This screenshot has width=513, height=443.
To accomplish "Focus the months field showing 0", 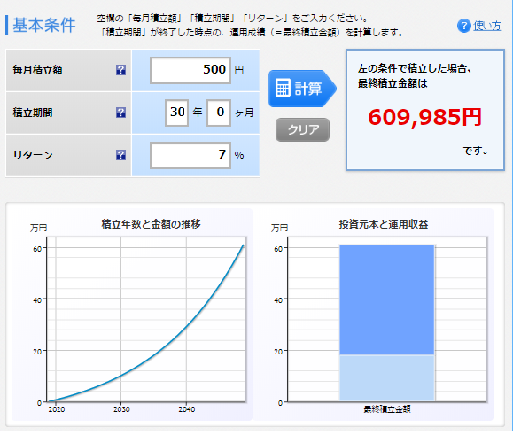I will [x=219, y=113].
